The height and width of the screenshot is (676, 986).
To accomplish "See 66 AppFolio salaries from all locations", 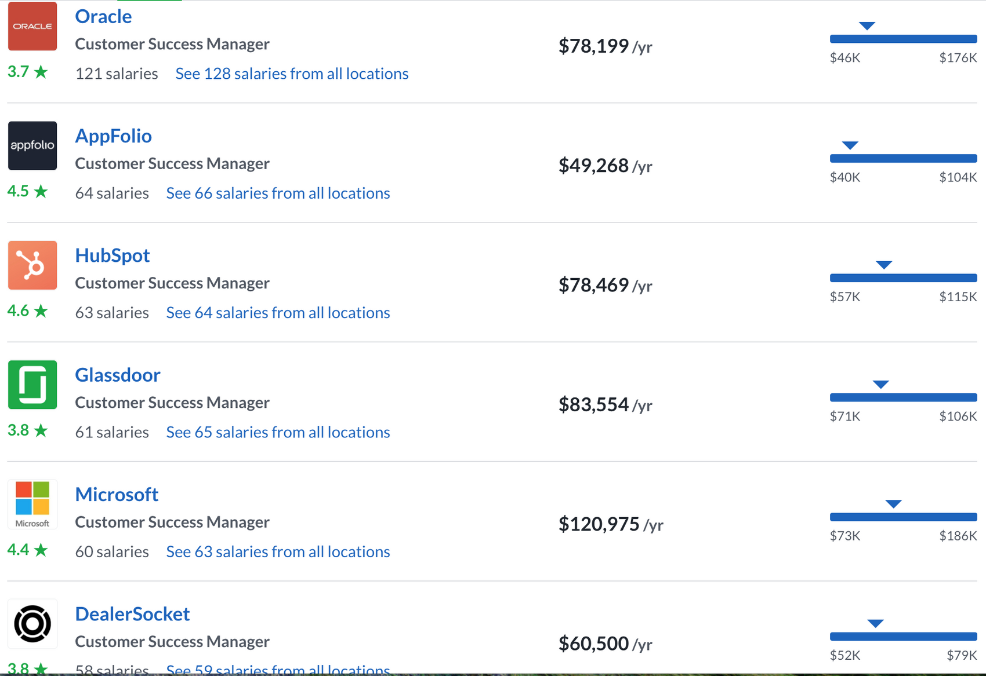I will tap(278, 193).
